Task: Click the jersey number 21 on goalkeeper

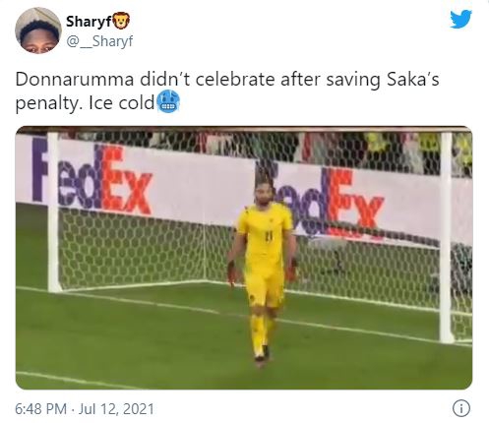Action: pos(269,236)
